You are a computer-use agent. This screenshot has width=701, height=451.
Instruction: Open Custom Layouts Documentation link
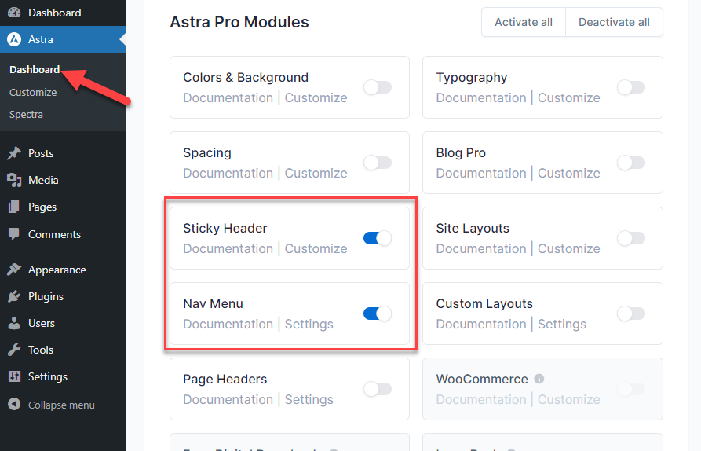point(481,324)
